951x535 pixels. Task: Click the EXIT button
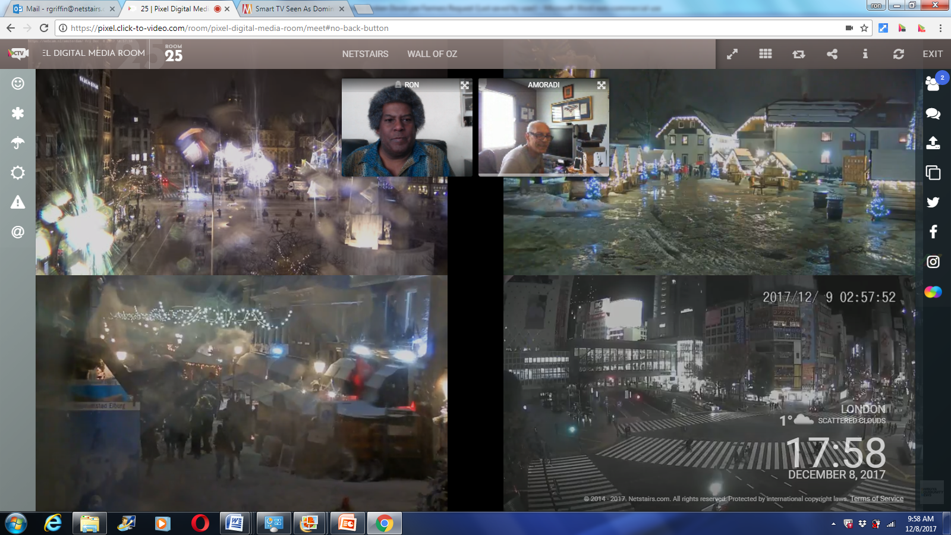tap(933, 54)
